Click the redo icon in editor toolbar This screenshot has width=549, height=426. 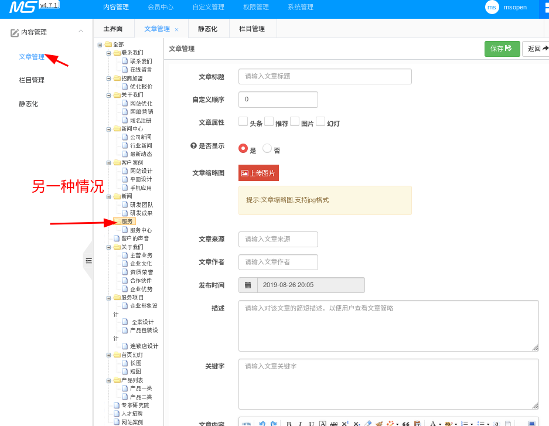point(274,424)
